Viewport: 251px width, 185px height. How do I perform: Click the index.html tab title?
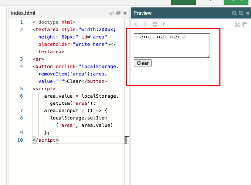[23, 13]
